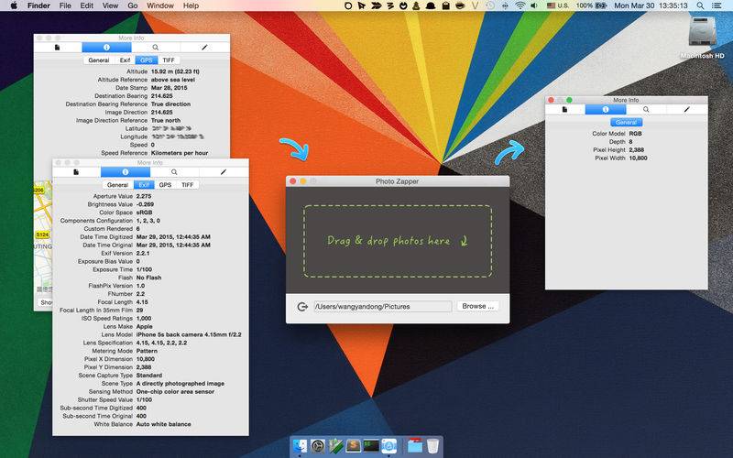Switch to General tab in the GPS More Info window

(x=99, y=60)
